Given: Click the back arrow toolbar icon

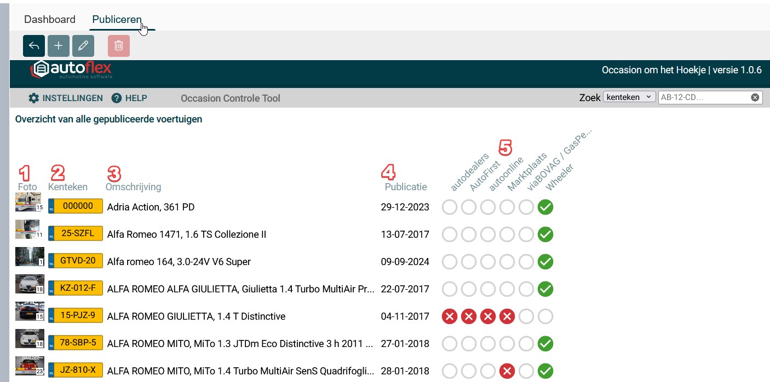Looking at the screenshot, I should click(34, 46).
